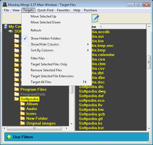Click the Audio folder icon
This screenshot has height=145, width=153.
pos(23,109)
